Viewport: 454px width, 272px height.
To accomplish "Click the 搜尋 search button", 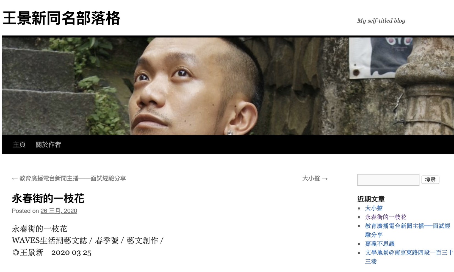I will [x=430, y=180].
